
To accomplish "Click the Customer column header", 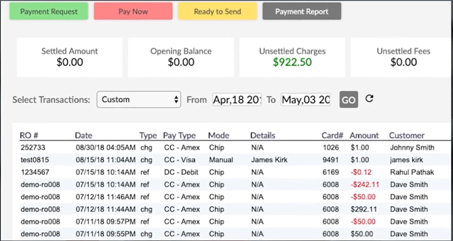I will tap(406, 135).
